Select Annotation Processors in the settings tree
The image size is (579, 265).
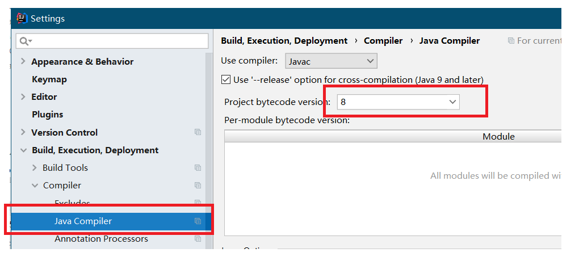[101, 239]
